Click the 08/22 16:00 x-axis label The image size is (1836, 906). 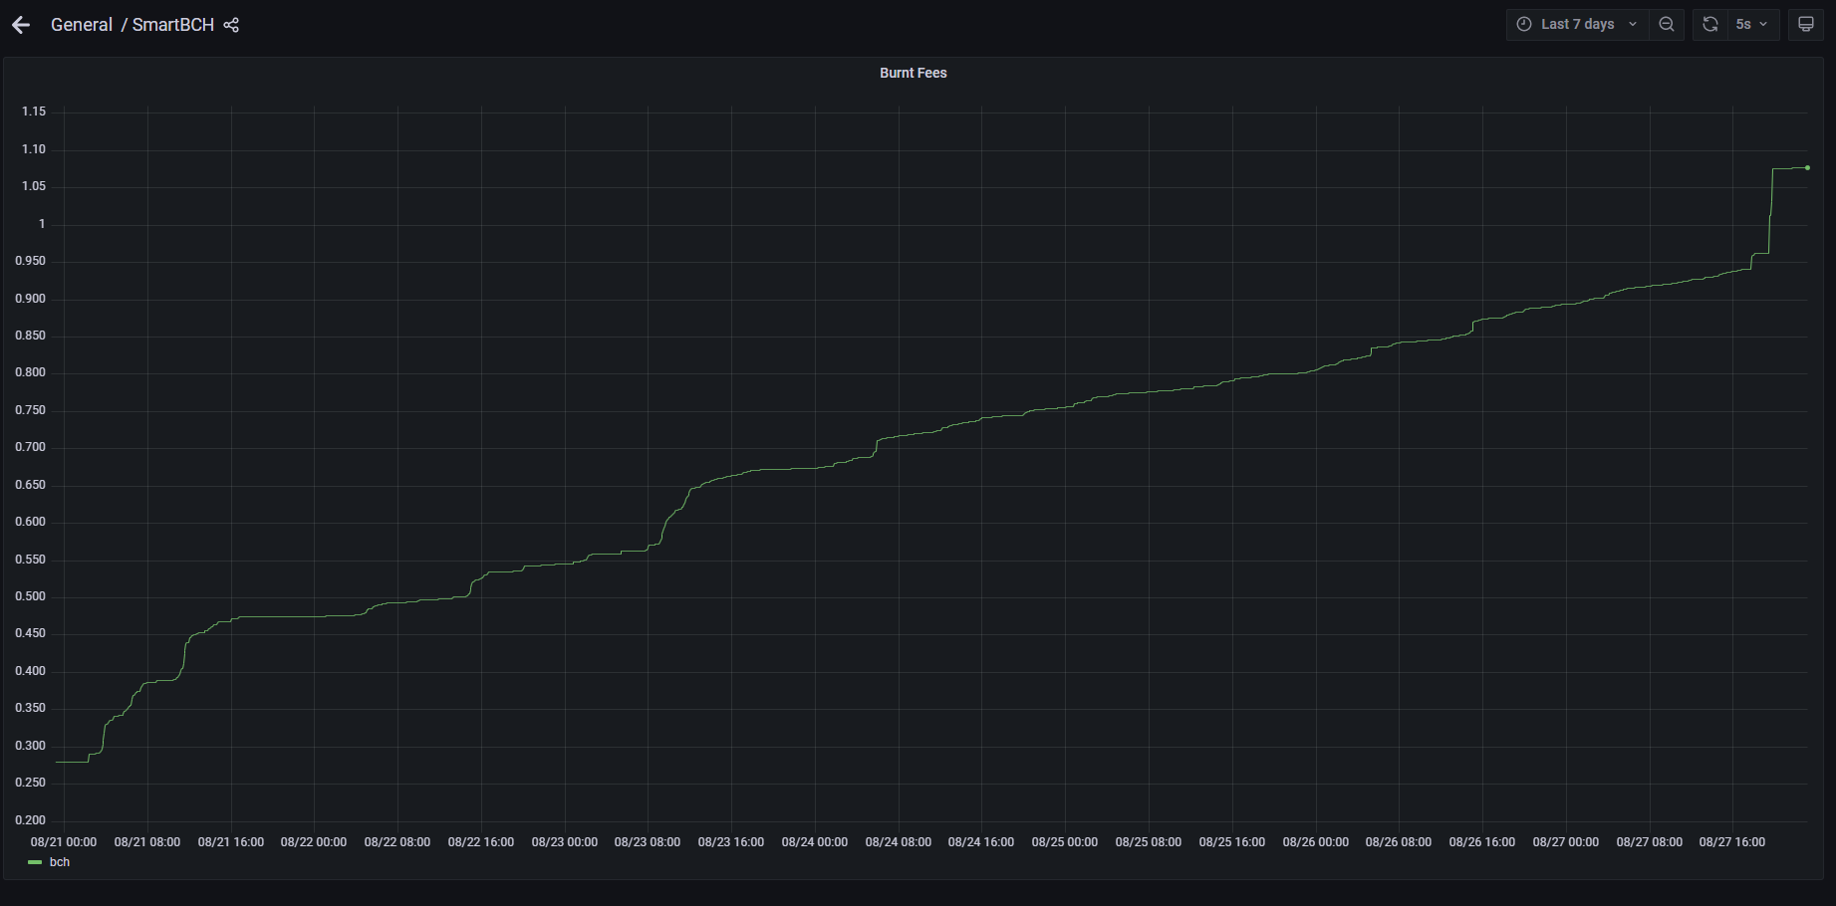(x=481, y=842)
